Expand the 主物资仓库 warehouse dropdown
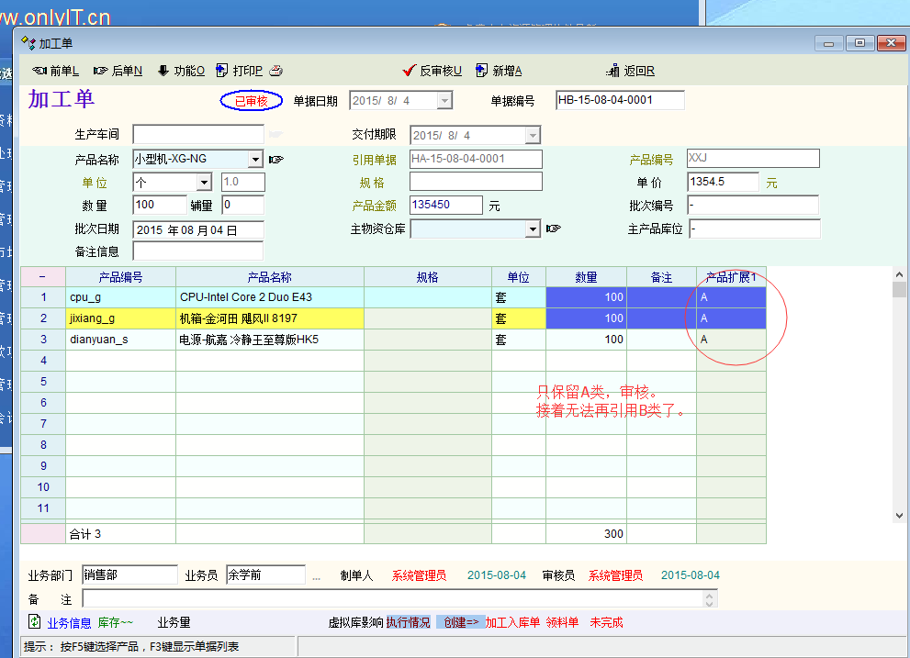910x658 pixels. 533,229
